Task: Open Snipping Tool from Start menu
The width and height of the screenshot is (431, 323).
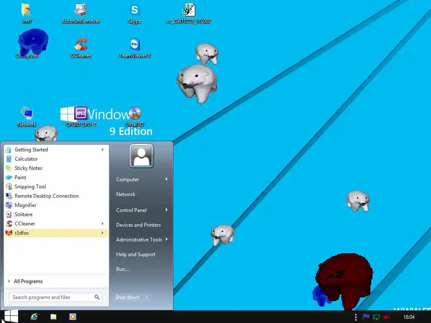Action: point(56,186)
